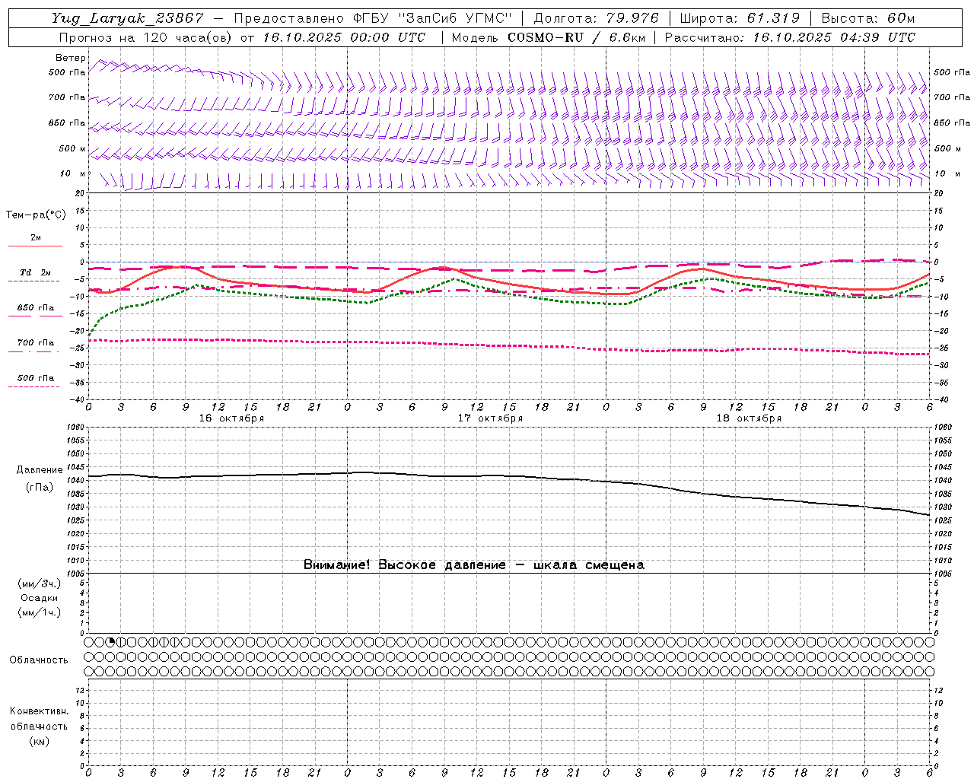Click the 500 м wind level label on left
Screen dimensions: 974x779
point(72,148)
